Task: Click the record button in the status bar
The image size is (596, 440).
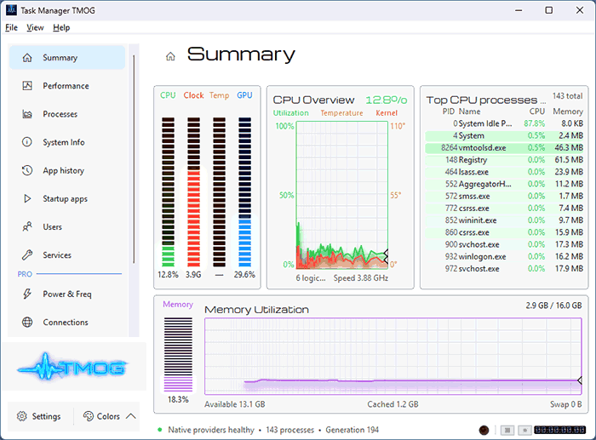Action: 484,430
